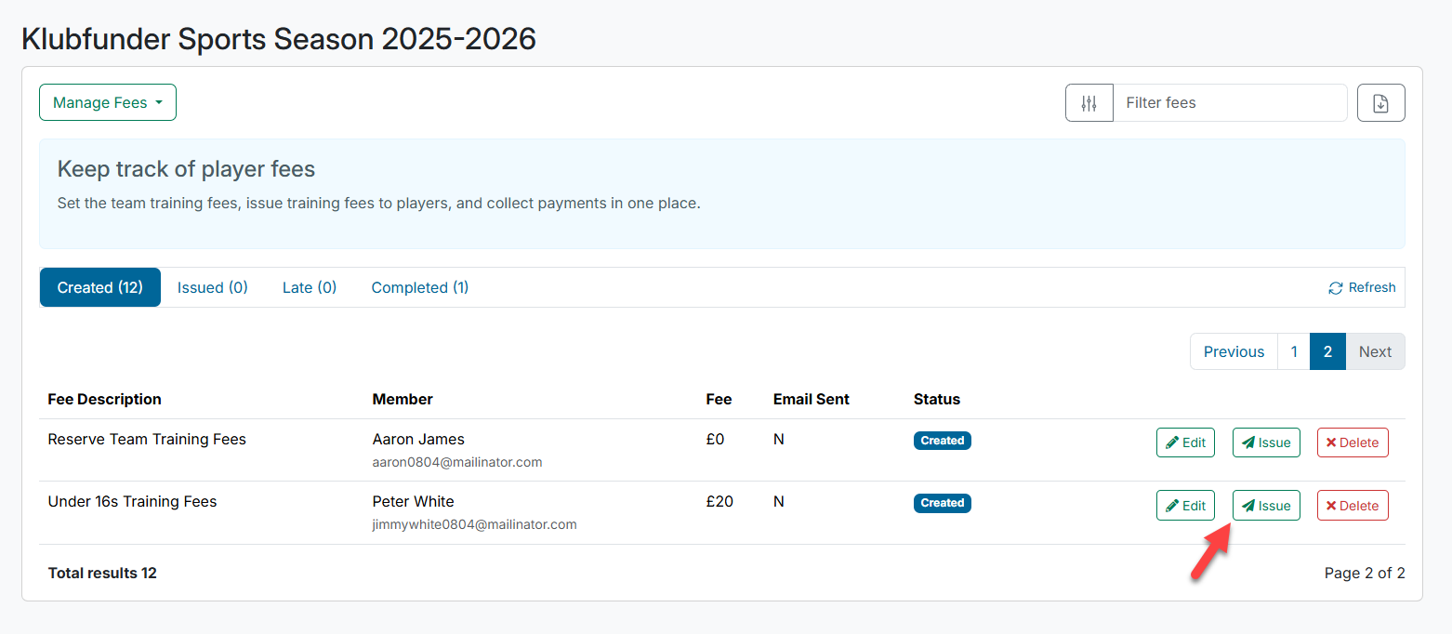Click the circular Refresh arrows icon
1452x634 pixels.
click(1337, 287)
